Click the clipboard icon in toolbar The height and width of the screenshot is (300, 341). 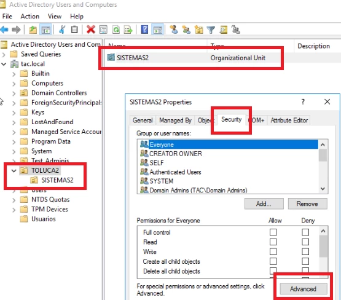(x=74, y=30)
